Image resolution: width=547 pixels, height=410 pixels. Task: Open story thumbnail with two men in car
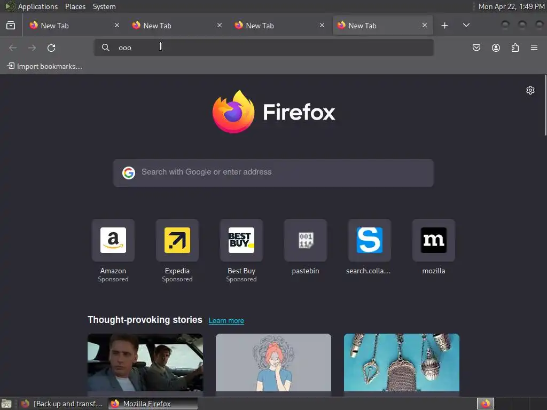click(145, 362)
